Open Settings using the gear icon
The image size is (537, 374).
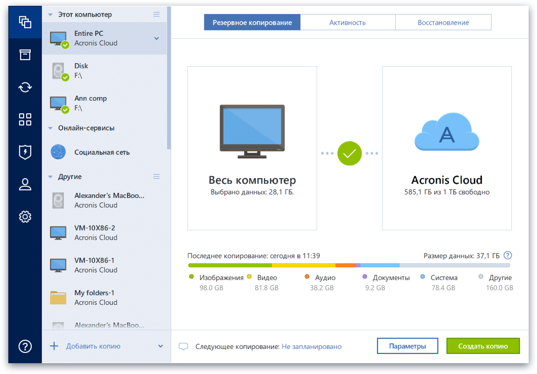coord(25,217)
